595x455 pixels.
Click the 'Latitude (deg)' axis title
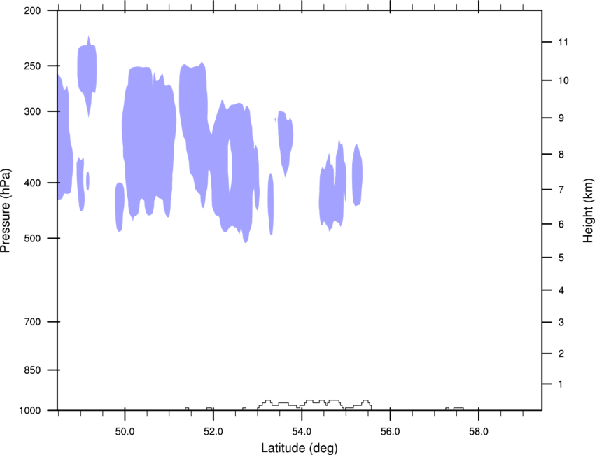[x=299, y=448]
